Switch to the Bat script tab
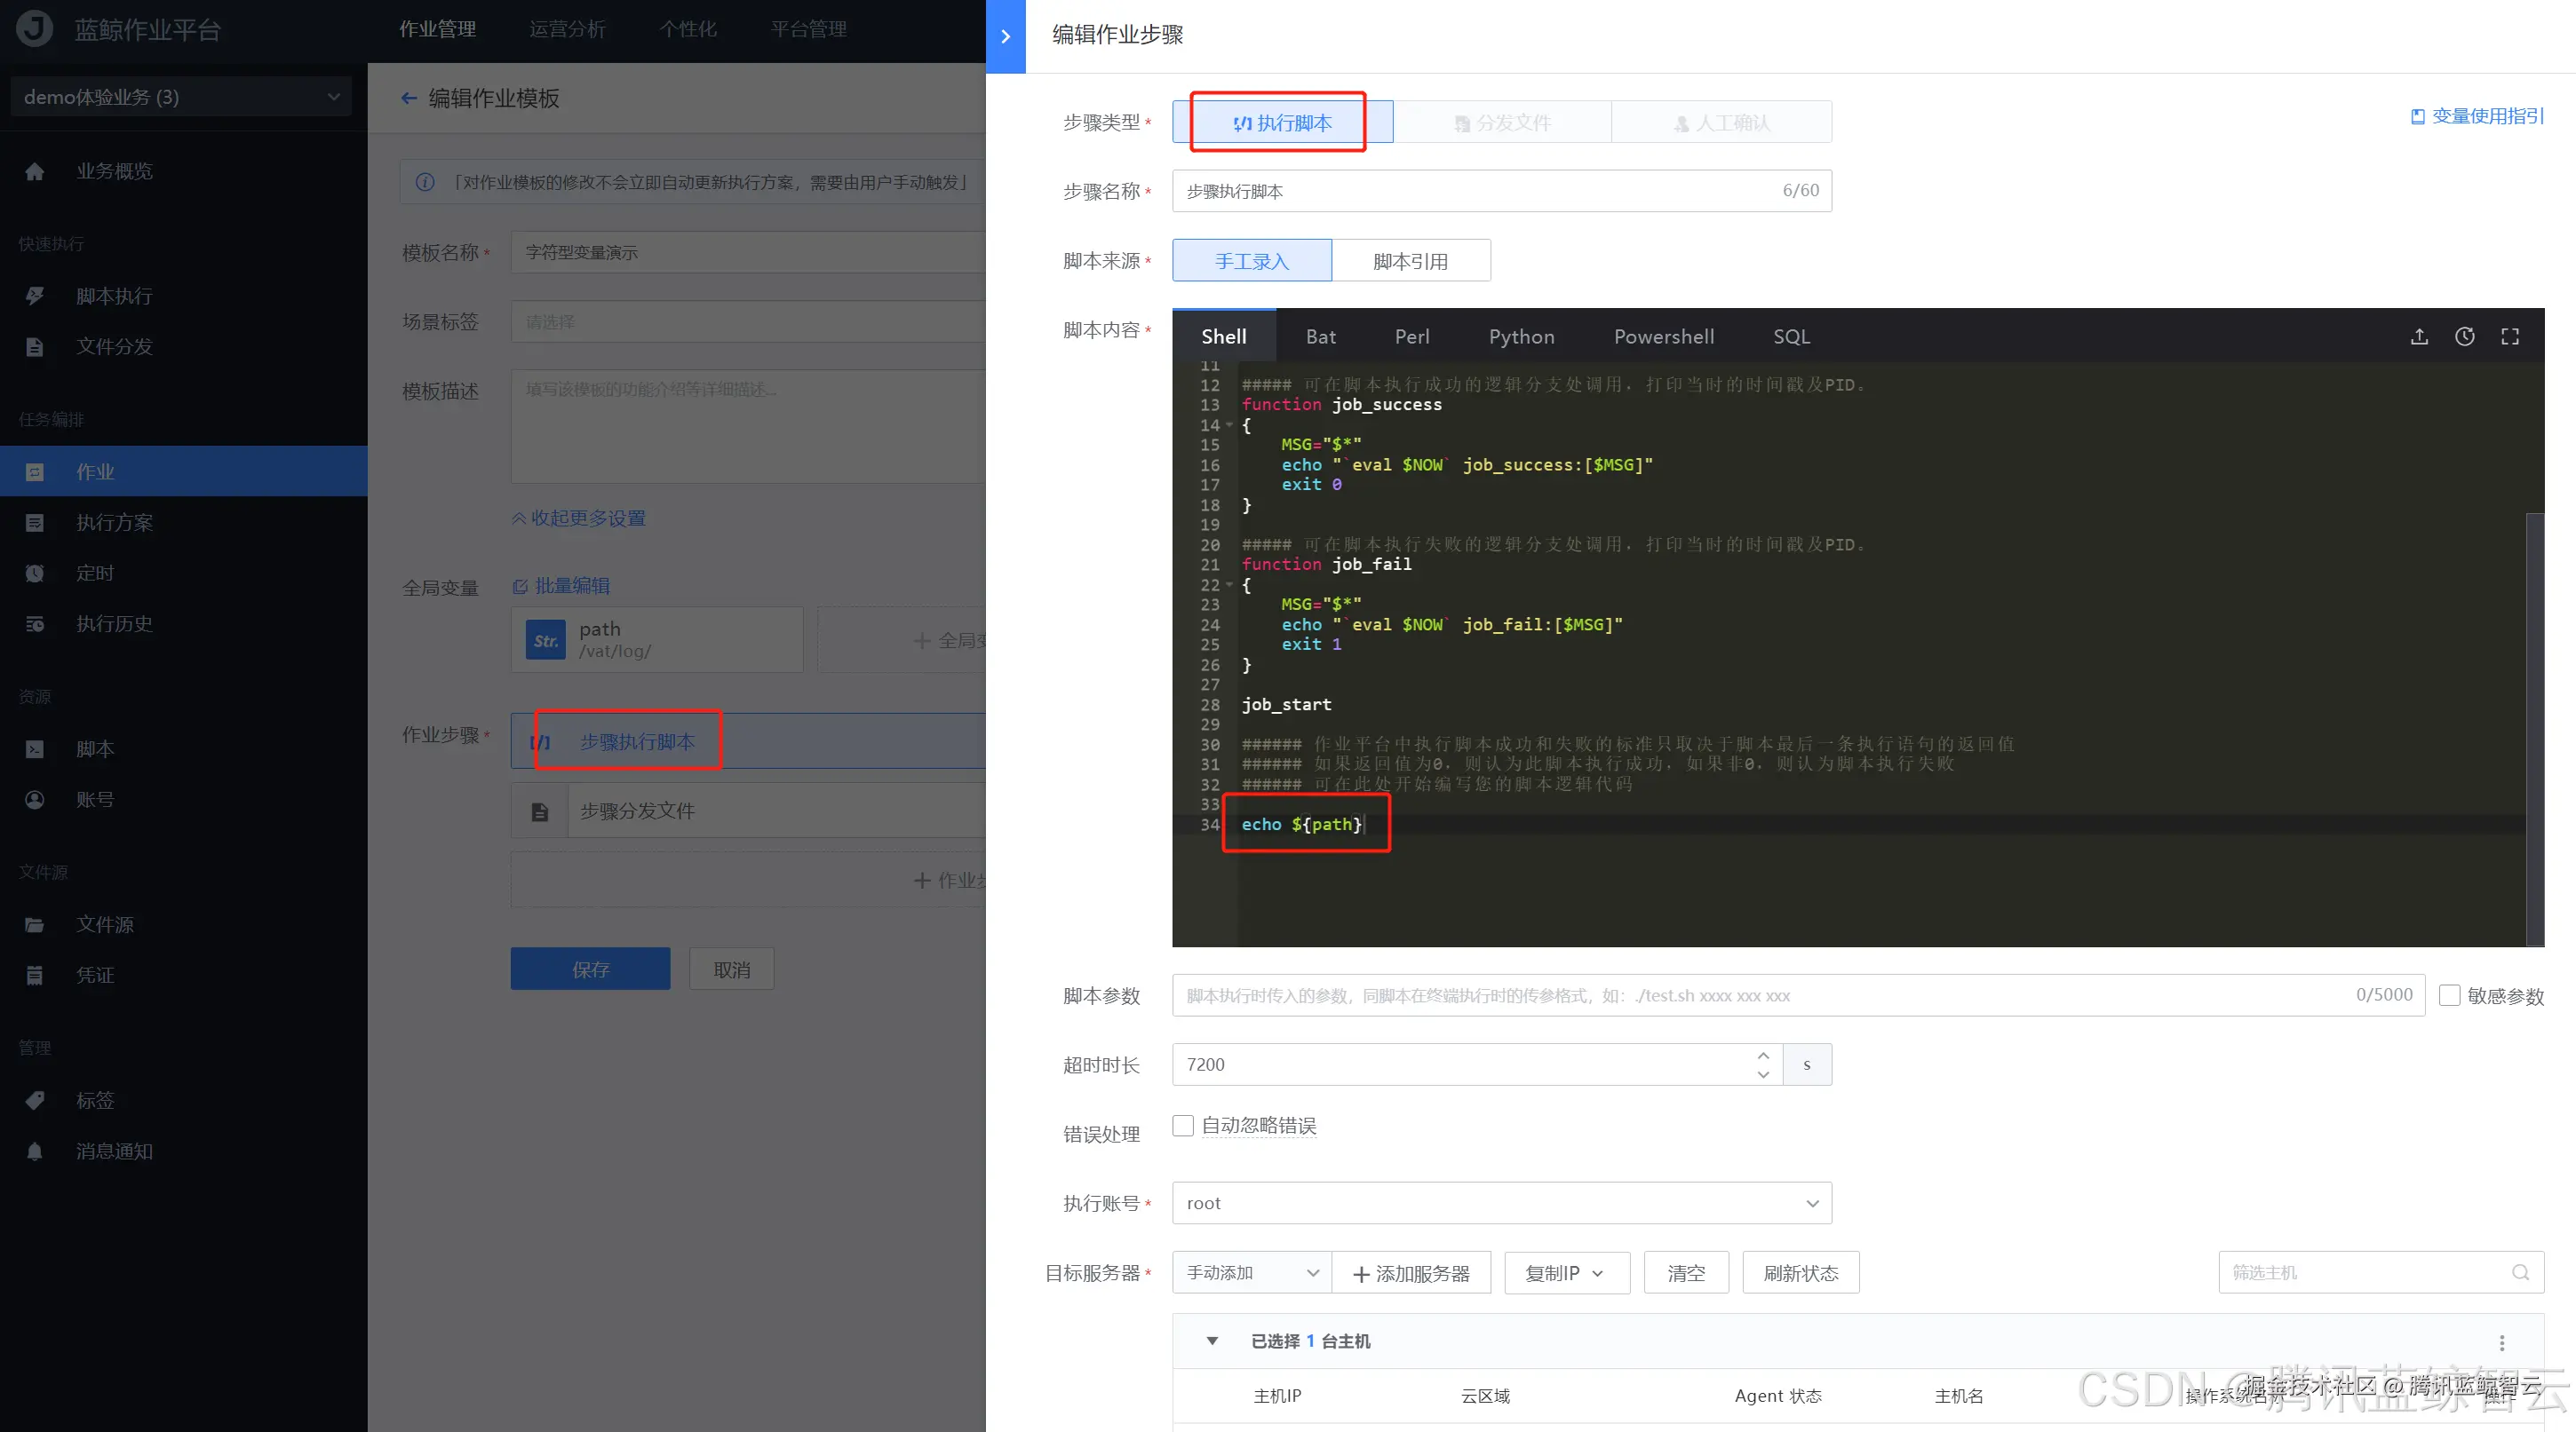 pyautogui.click(x=1320, y=336)
